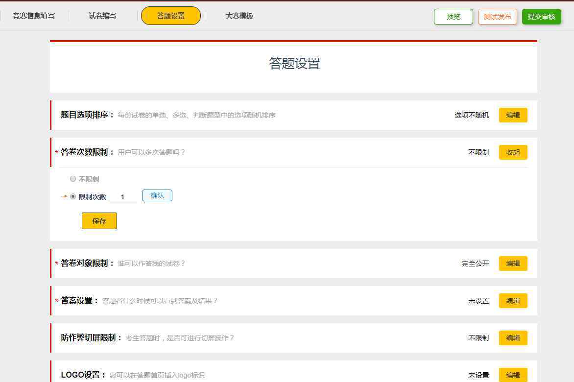Select the 限制次数 radio button
The width and height of the screenshot is (574, 382).
(73, 196)
